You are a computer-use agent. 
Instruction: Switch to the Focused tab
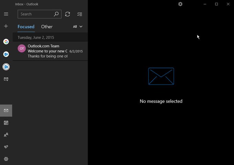click(26, 27)
